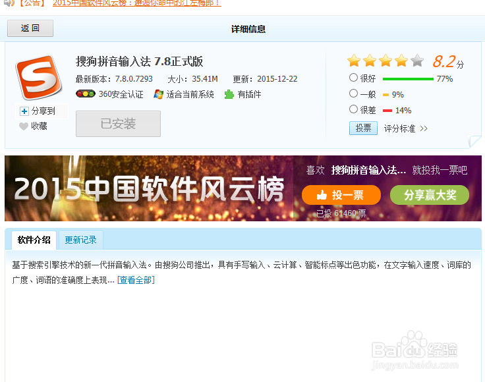The height and width of the screenshot is (382, 485).
Task: Click the first rating star
Action: pyautogui.click(x=354, y=61)
